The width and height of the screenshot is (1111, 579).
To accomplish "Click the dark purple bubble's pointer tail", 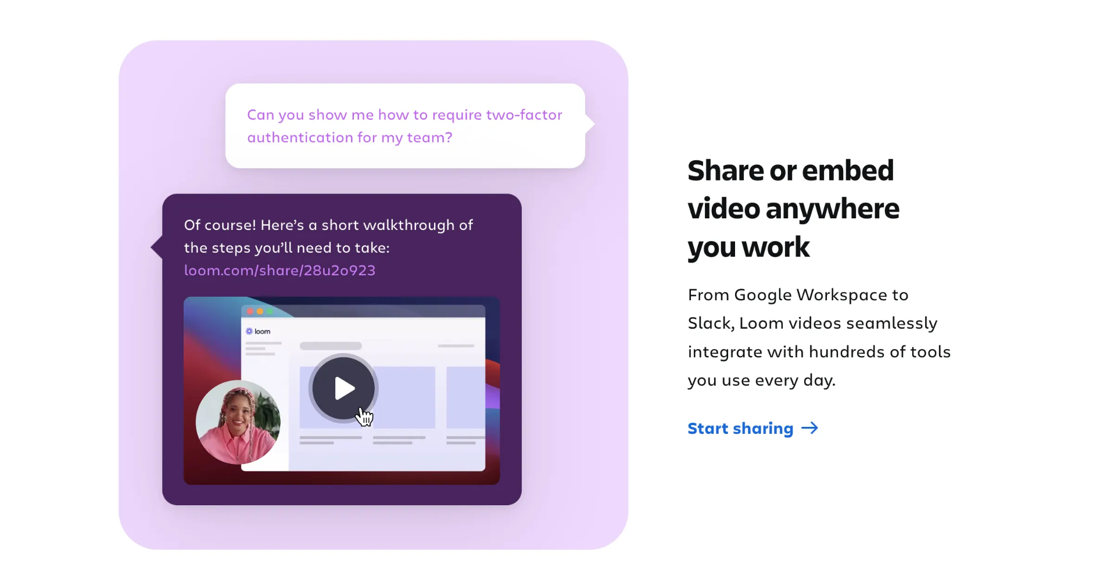I will (156, 247).
